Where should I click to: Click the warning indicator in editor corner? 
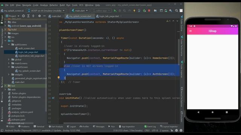(168, 21)
